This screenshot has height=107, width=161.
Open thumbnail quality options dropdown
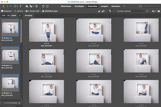click(103, 11)
